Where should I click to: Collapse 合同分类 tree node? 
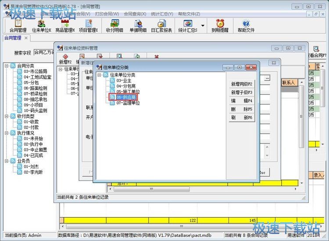[x=7, y=66]
